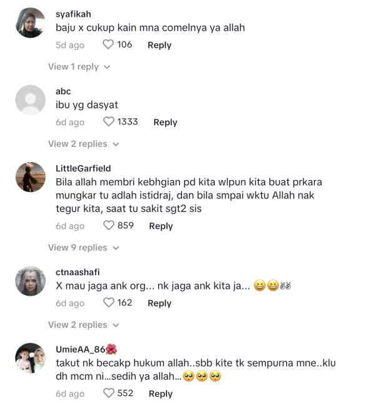
Task: Like syafikah's comment with heart icon
Action: 108,44
